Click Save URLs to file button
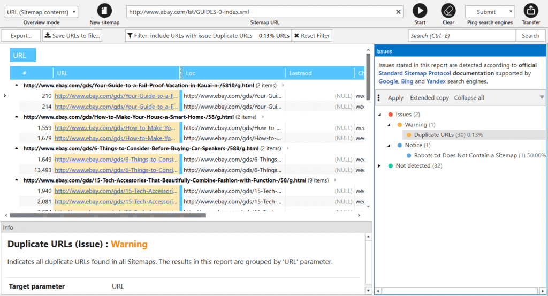The height and width of the screenshot is (296, 548). (x=72, y=36)
